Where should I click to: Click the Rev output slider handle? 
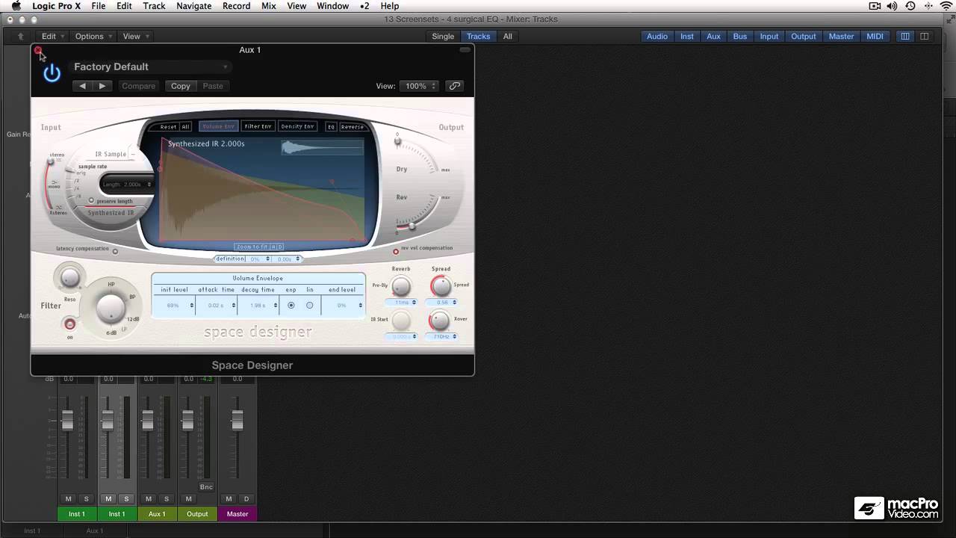[x=411, y=226]
